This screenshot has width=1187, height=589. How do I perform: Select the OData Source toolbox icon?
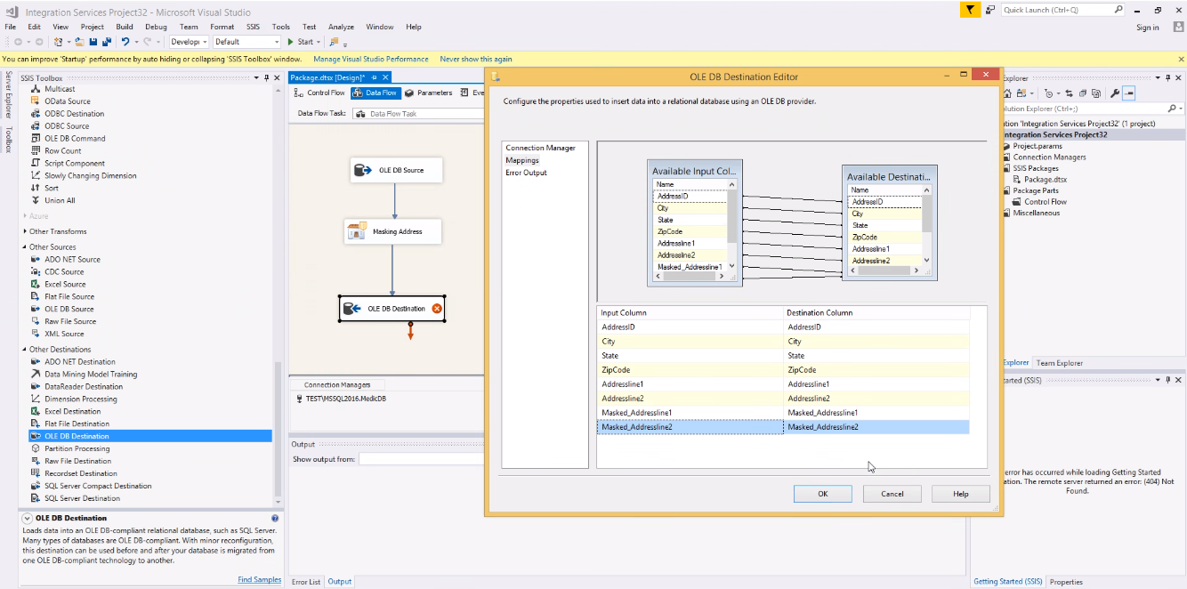point(36,101)
